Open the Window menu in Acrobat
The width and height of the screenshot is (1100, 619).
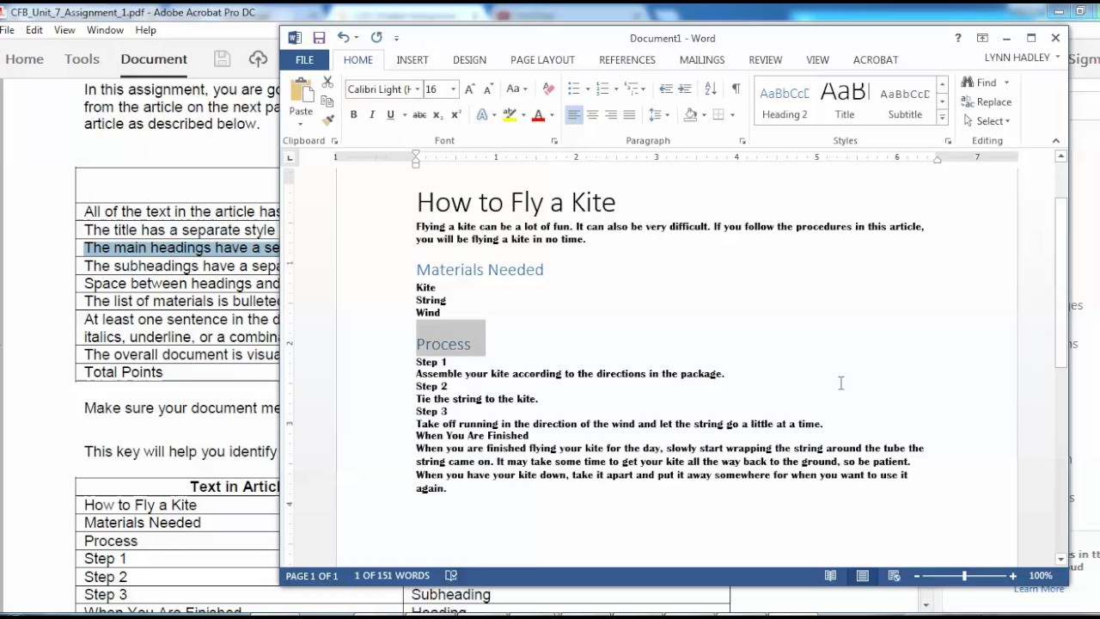[105, 30]
